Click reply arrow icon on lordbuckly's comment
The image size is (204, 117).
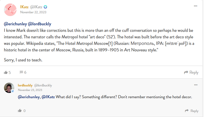pyautogui.click(x=187, y=111)
